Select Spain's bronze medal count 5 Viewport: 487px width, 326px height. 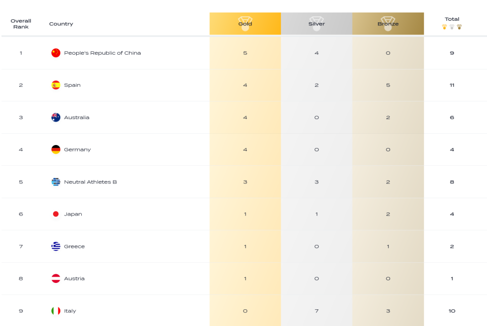point(388,85)
